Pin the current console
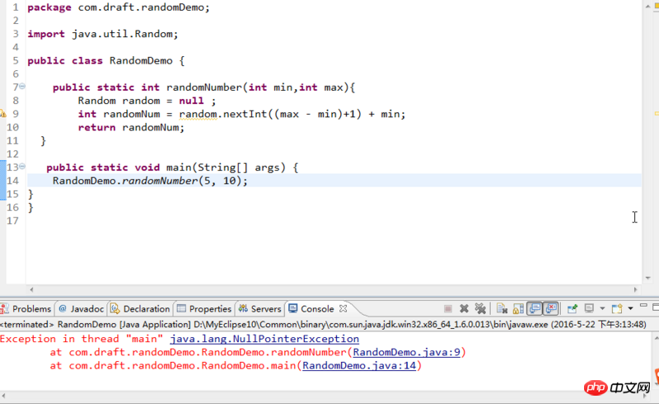 572,309
